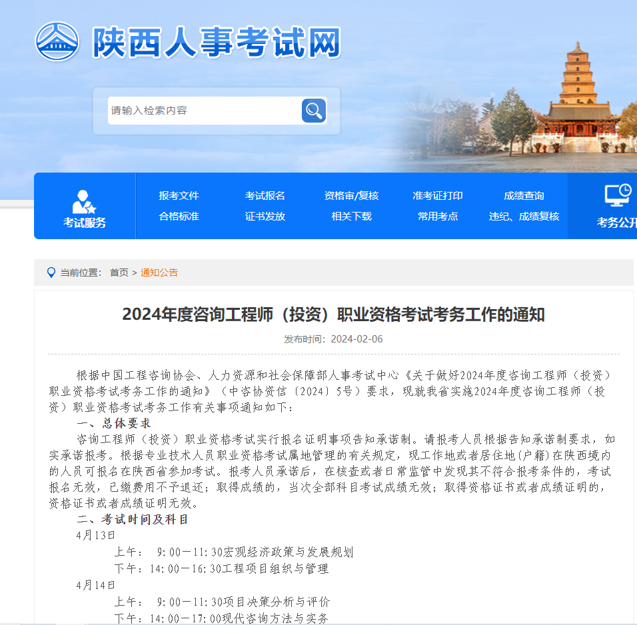Click 违纪、成绩复核 in the menu

pyautogui.click(x=524, y=216)
